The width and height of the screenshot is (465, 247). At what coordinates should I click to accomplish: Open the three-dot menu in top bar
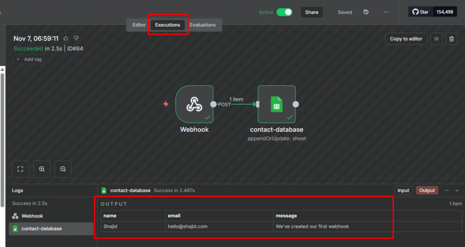tap(386, 12)
